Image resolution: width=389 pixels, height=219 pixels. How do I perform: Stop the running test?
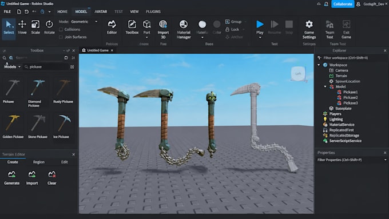click(289, 27)
